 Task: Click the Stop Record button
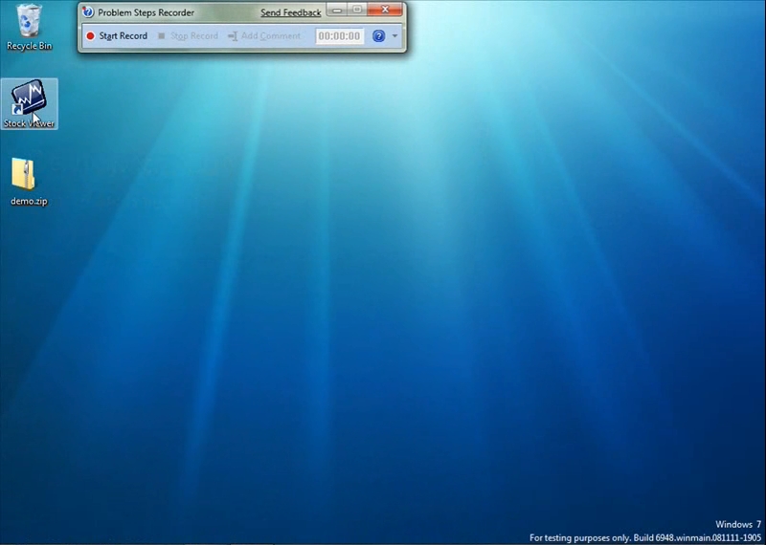[188, 36]
